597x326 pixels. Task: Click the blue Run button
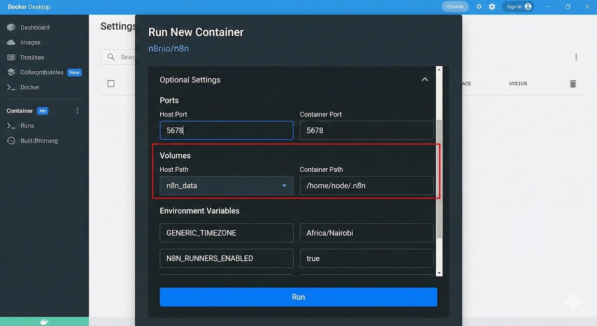pos(298,297)
